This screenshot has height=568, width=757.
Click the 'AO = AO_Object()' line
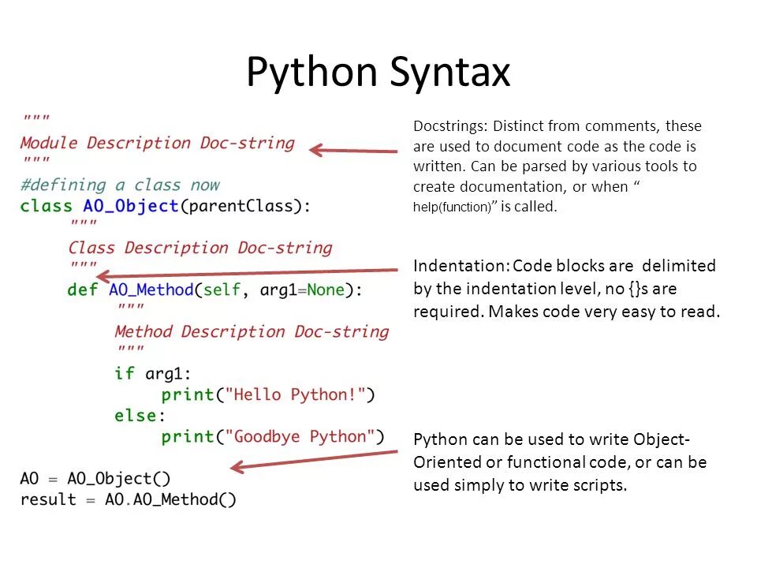tap(95, 479)
